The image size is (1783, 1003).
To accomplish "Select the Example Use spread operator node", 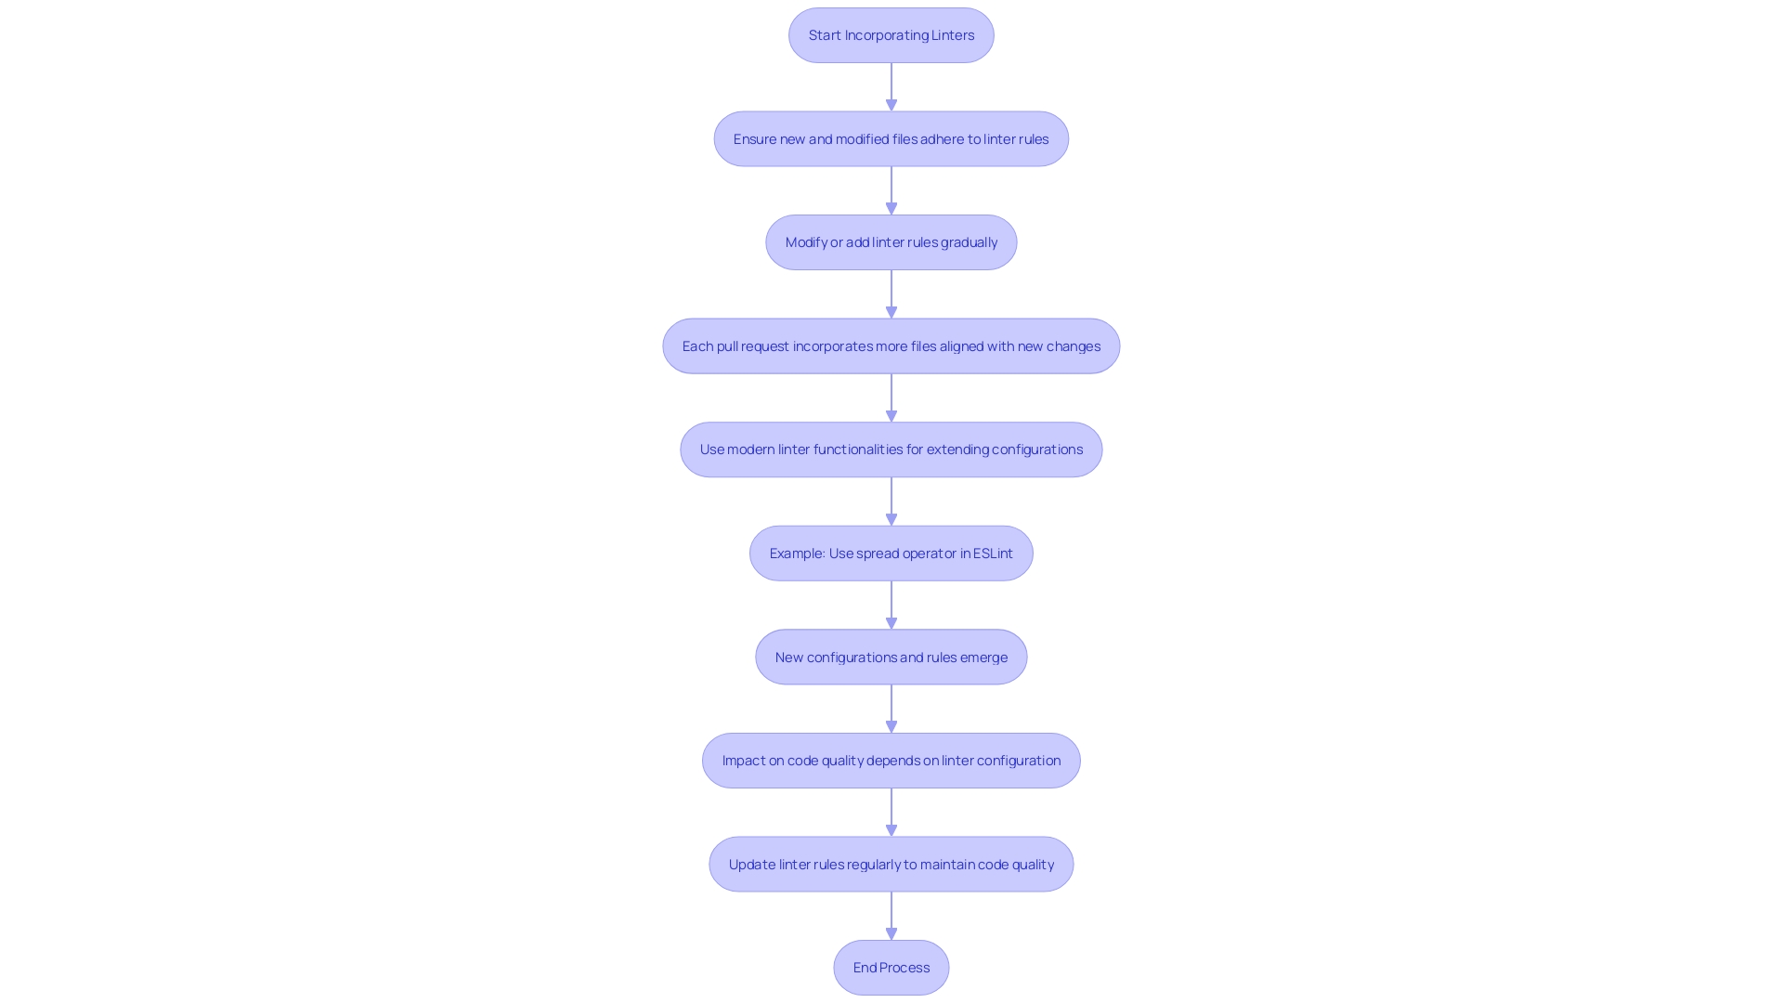I will point(891,553).
